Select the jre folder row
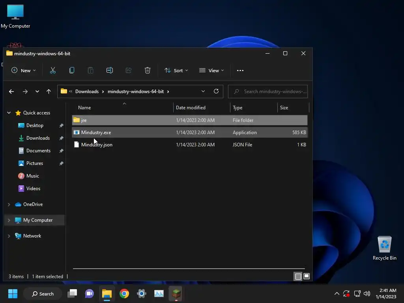Viewport: 404px width, 303px height. pos(190,120)
